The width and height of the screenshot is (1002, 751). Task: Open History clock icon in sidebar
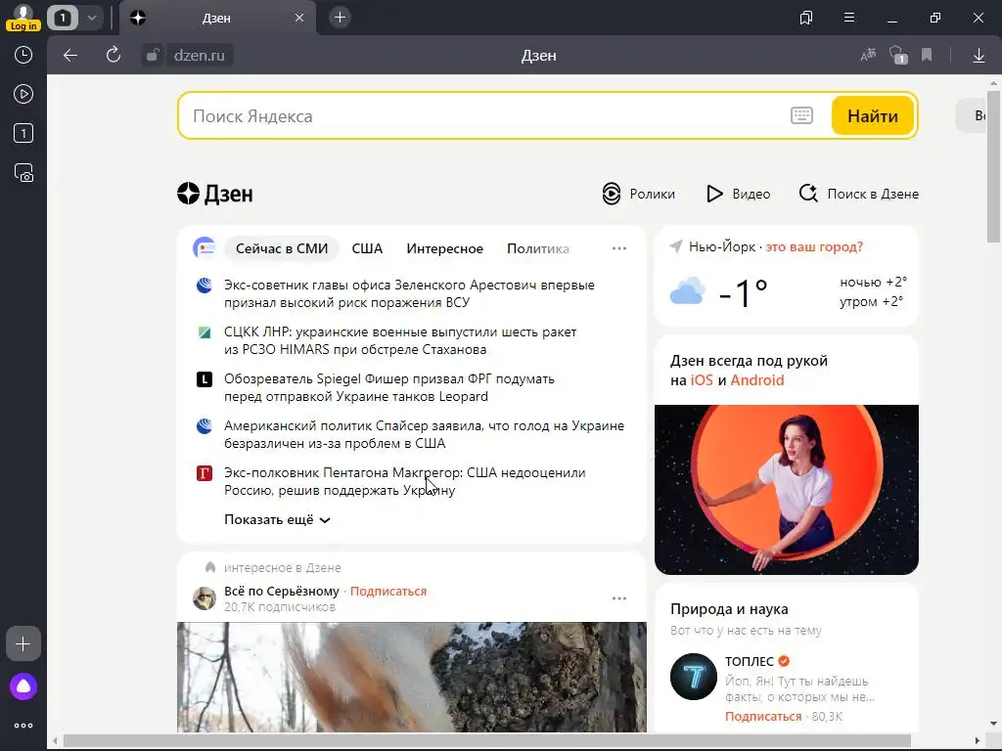pos(23,55)
